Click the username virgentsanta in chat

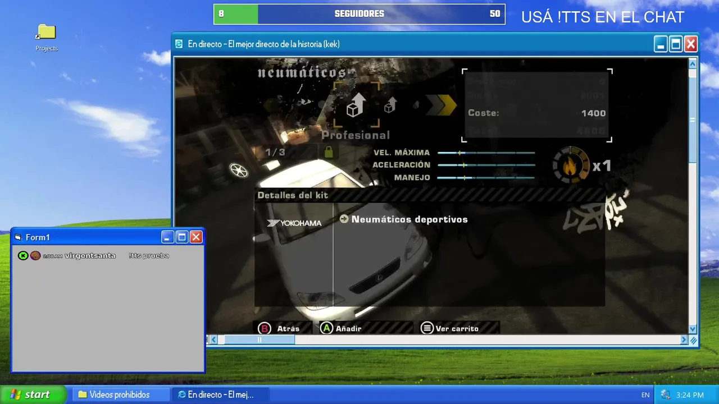pyautogui.click(x=90, y=255)
